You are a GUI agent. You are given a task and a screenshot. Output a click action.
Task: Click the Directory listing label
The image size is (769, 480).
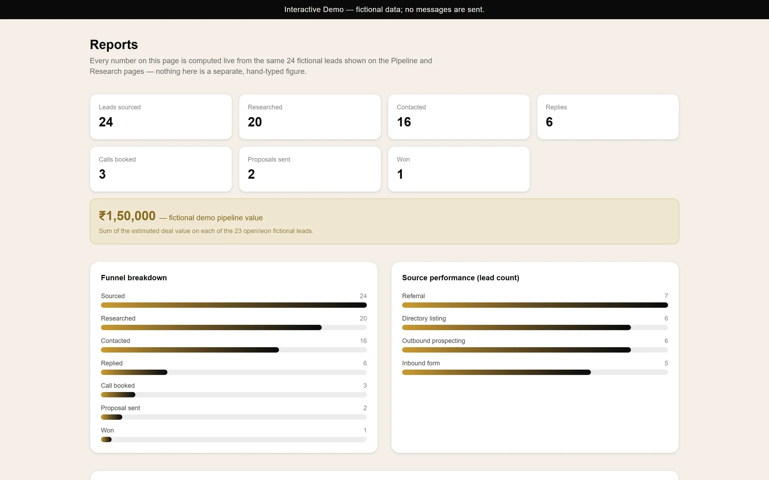click(424, 318)
